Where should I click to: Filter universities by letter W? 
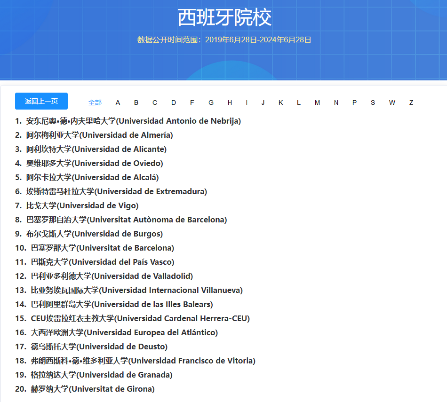click(x=392, y=102)
